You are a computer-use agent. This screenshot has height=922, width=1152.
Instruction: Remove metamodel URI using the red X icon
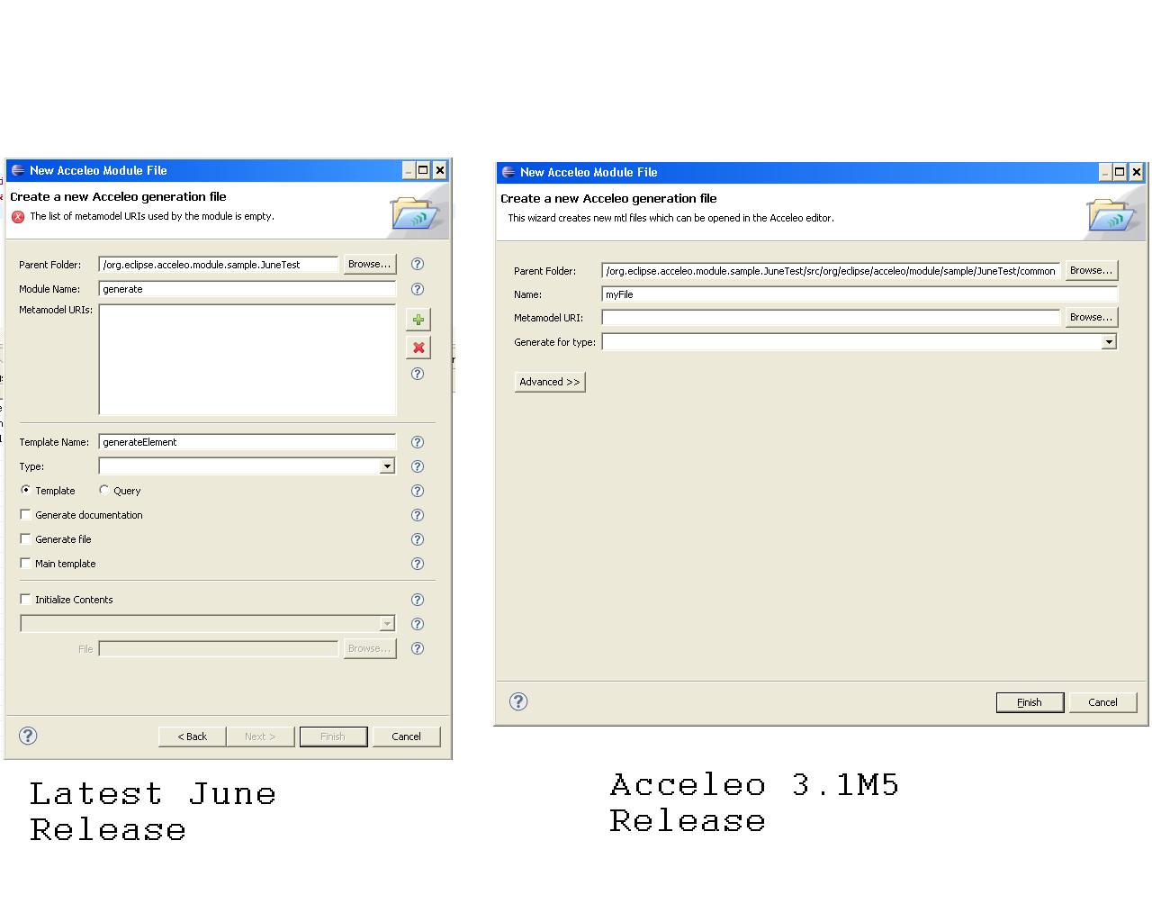tap(418, 348)
